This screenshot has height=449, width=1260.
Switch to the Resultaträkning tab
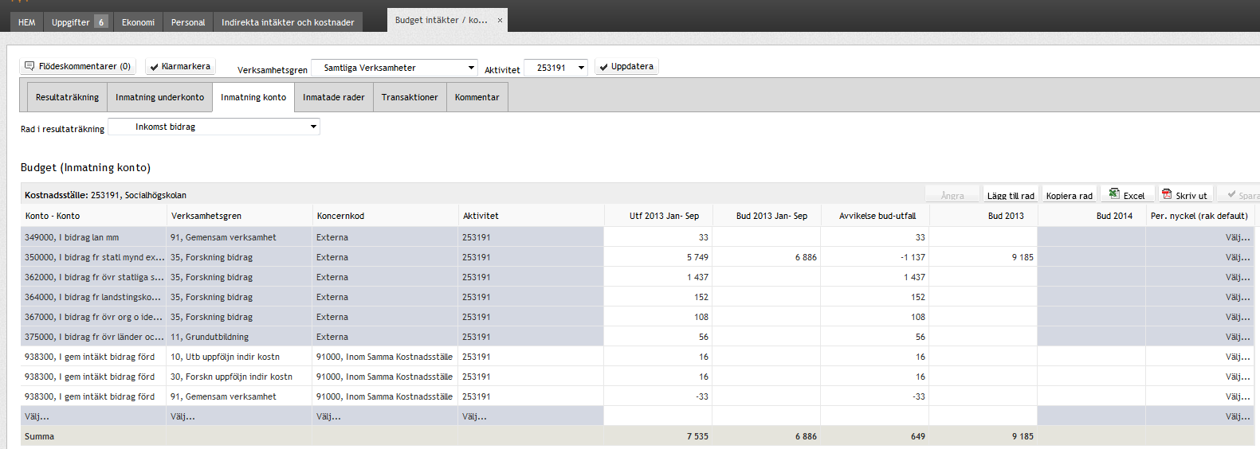[x=67, y=97]
